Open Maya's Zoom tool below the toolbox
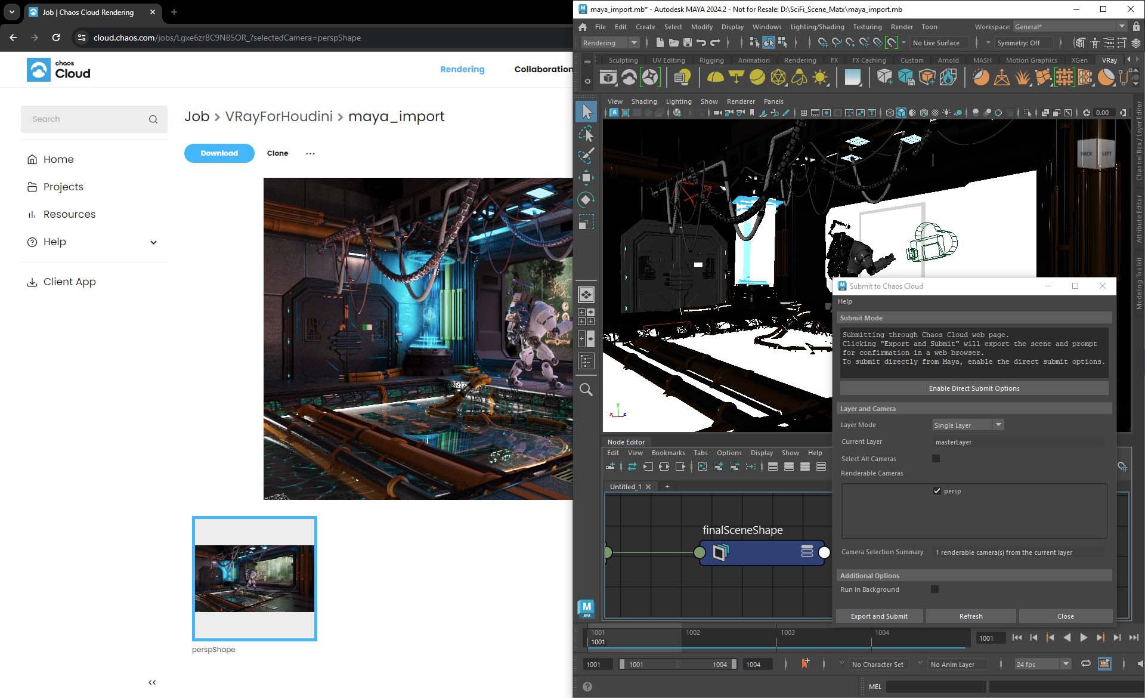 pos(587,389)
